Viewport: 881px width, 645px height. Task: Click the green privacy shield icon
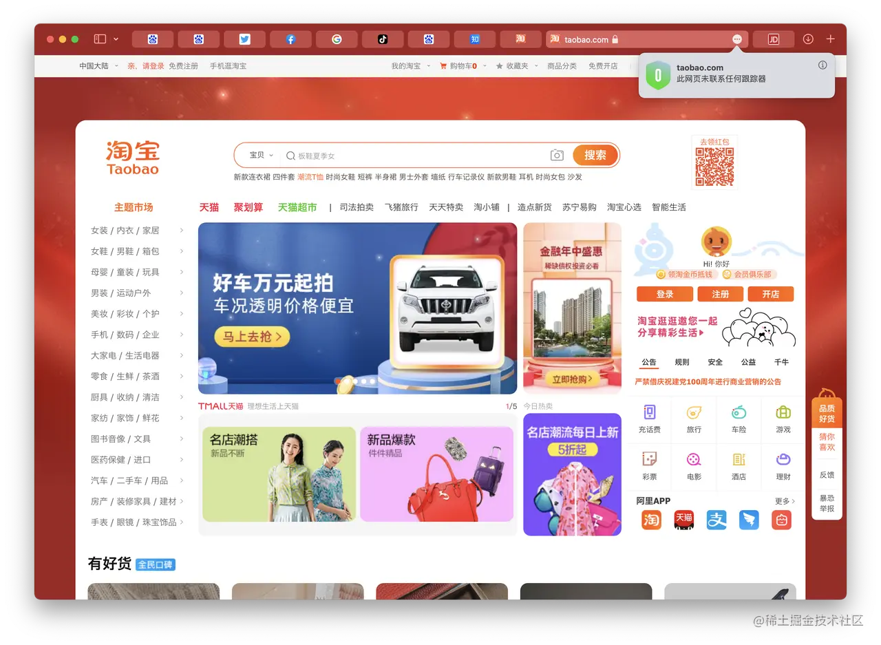[658, 74]
